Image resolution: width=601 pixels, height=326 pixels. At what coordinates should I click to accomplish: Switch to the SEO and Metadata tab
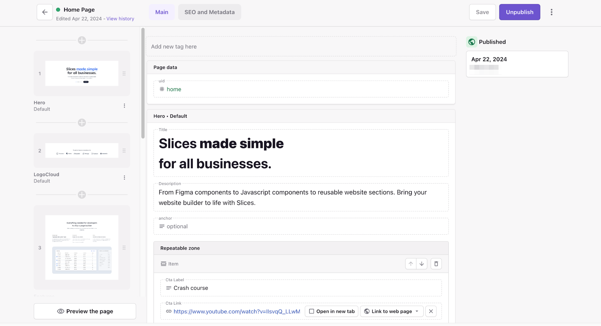pos(209,12)
